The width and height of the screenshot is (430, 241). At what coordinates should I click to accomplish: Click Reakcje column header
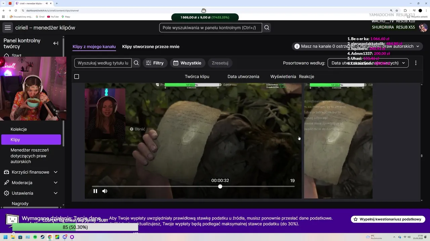(306, 77)
